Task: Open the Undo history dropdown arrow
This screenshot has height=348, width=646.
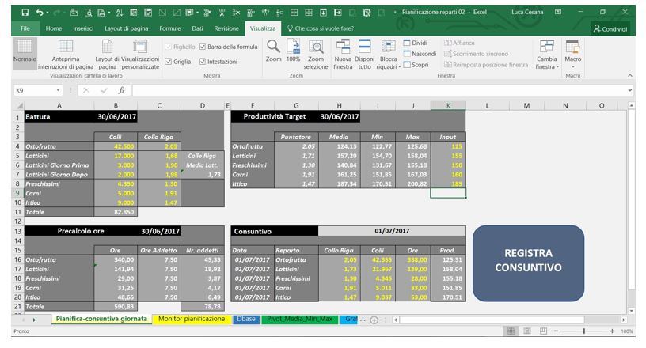Action: [x=47, y=13]
